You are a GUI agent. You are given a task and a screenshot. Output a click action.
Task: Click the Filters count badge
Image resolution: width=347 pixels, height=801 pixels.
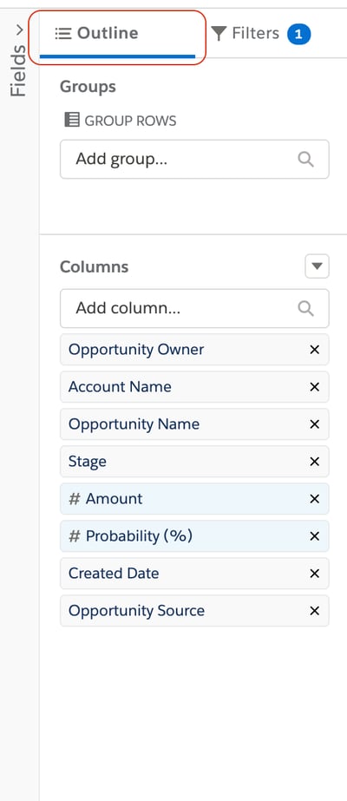coord(299,34)
